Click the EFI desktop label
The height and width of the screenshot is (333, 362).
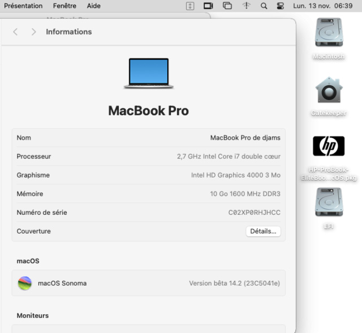pyautogui.click(x=329, y=226)
